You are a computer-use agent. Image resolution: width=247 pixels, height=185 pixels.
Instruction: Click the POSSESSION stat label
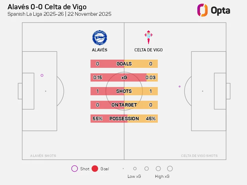124,119
